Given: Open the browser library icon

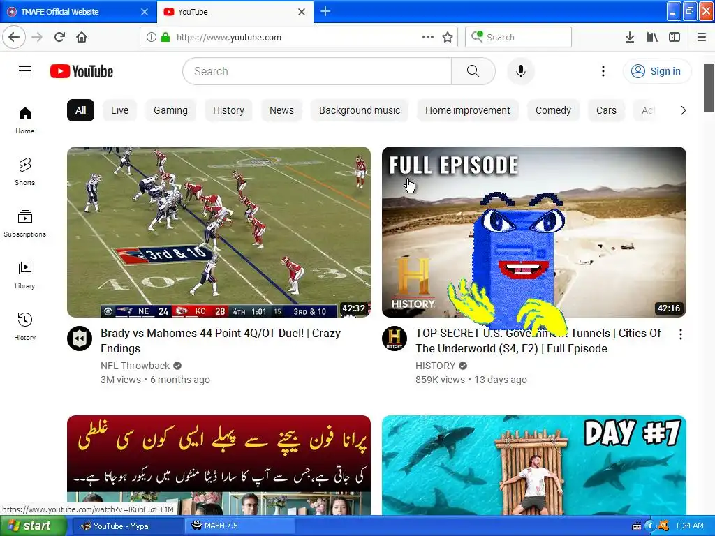Looking at the screenshot, I should tap(652, 37).
